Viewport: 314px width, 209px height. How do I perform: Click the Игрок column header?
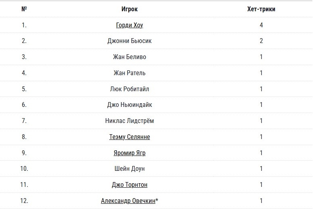point(129,9)
